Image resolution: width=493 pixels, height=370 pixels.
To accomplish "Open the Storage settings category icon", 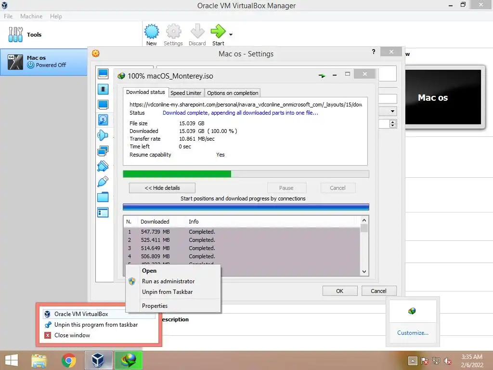I will [x=103, y=120].
